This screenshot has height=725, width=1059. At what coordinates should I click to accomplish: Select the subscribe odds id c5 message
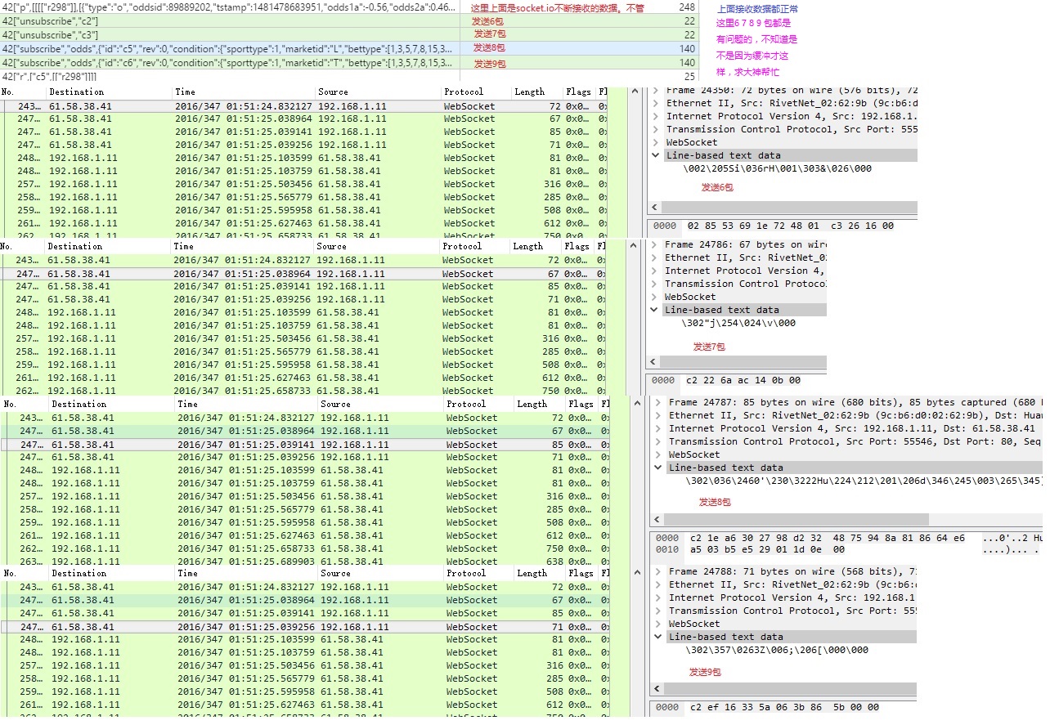pos(349,48)
